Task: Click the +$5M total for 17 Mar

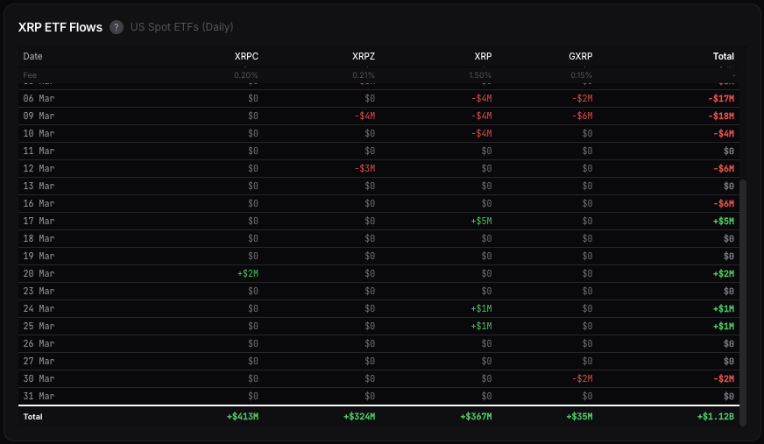Action: (724, 221)
